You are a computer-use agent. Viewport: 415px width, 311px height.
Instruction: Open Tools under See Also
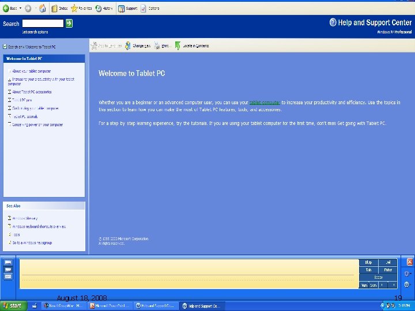tap(16, 234)
